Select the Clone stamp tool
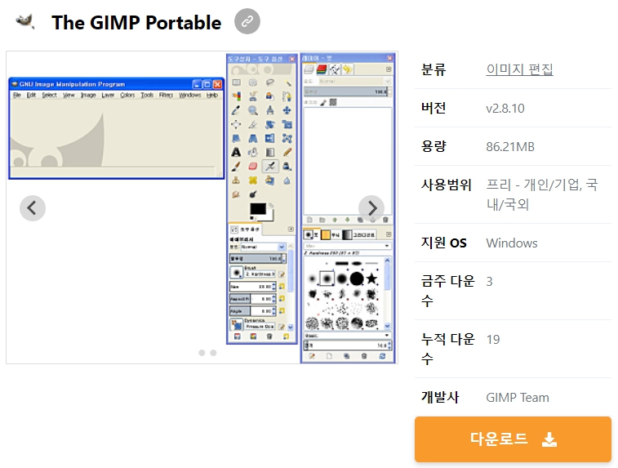618x468 pixels. (237, 181)
